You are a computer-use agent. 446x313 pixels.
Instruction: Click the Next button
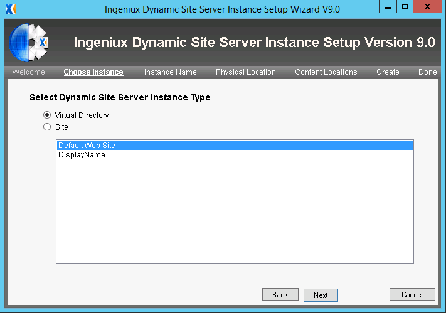321,295
